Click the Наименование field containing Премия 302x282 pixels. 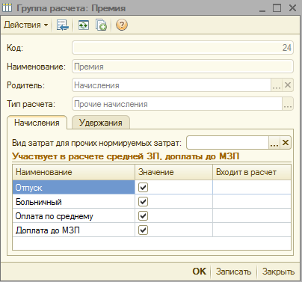click(182, 67)
